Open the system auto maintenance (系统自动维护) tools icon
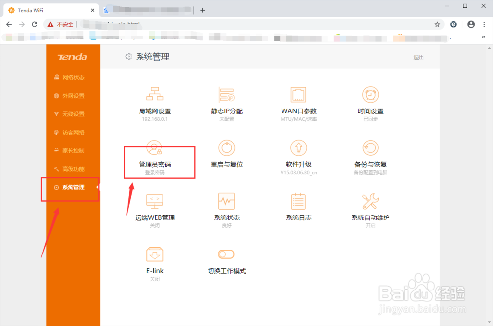 click(x=370, y=201)
